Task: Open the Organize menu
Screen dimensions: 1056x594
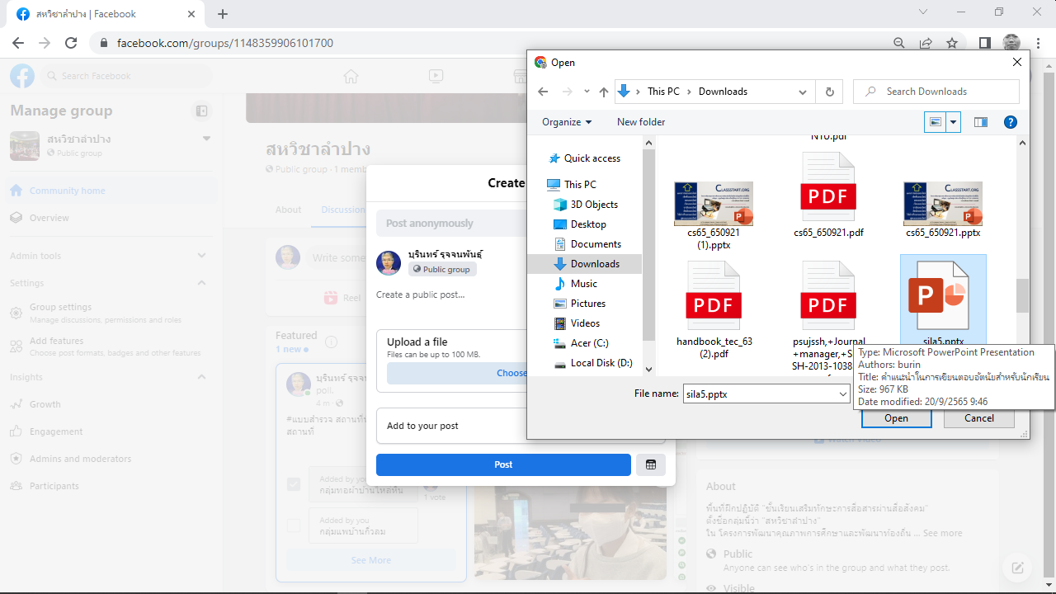Action: tap(567, 122)
